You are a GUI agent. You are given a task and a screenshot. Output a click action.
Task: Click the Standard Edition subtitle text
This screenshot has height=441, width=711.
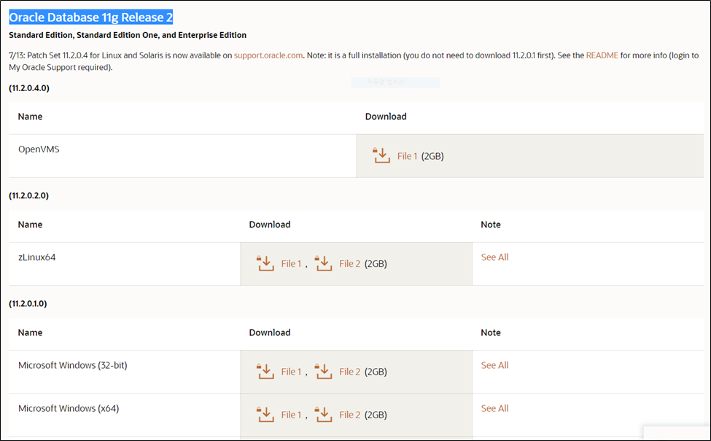coord(128,35)
